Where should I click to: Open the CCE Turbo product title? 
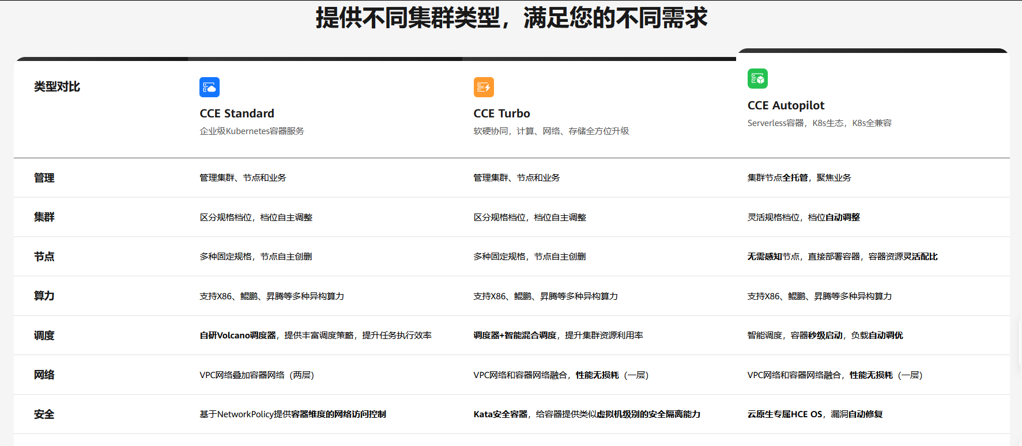501,113
